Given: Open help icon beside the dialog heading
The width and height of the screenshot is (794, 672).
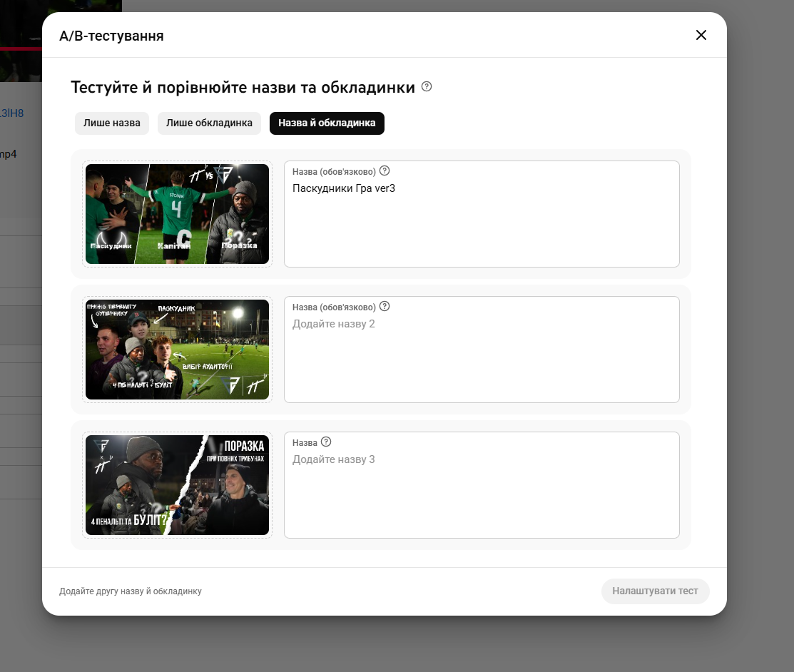Looking at the screenshot, I should pos(427,86).
